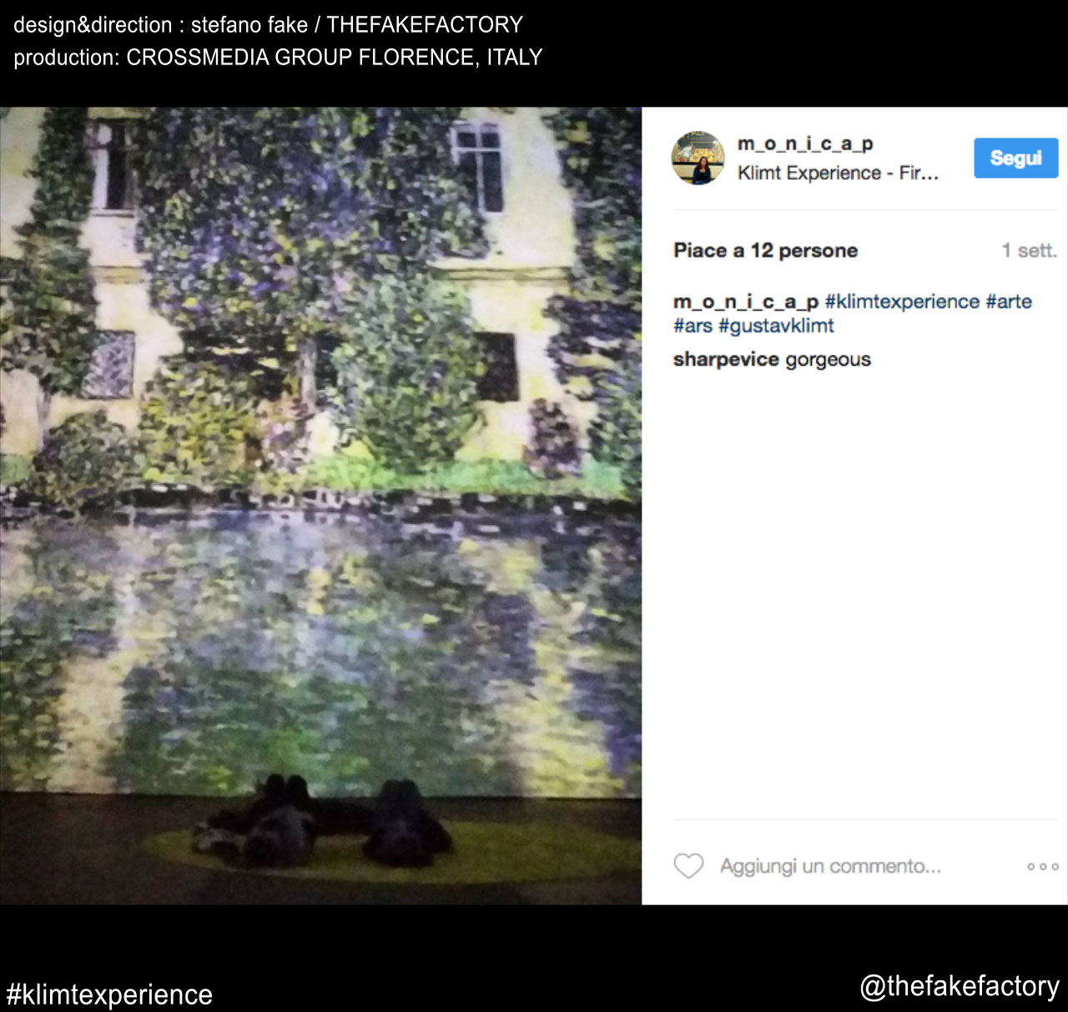This screenshot has height=1012, width=1068.
Task: View the Piace a 12 persone likes
Action: pos(765,250)
